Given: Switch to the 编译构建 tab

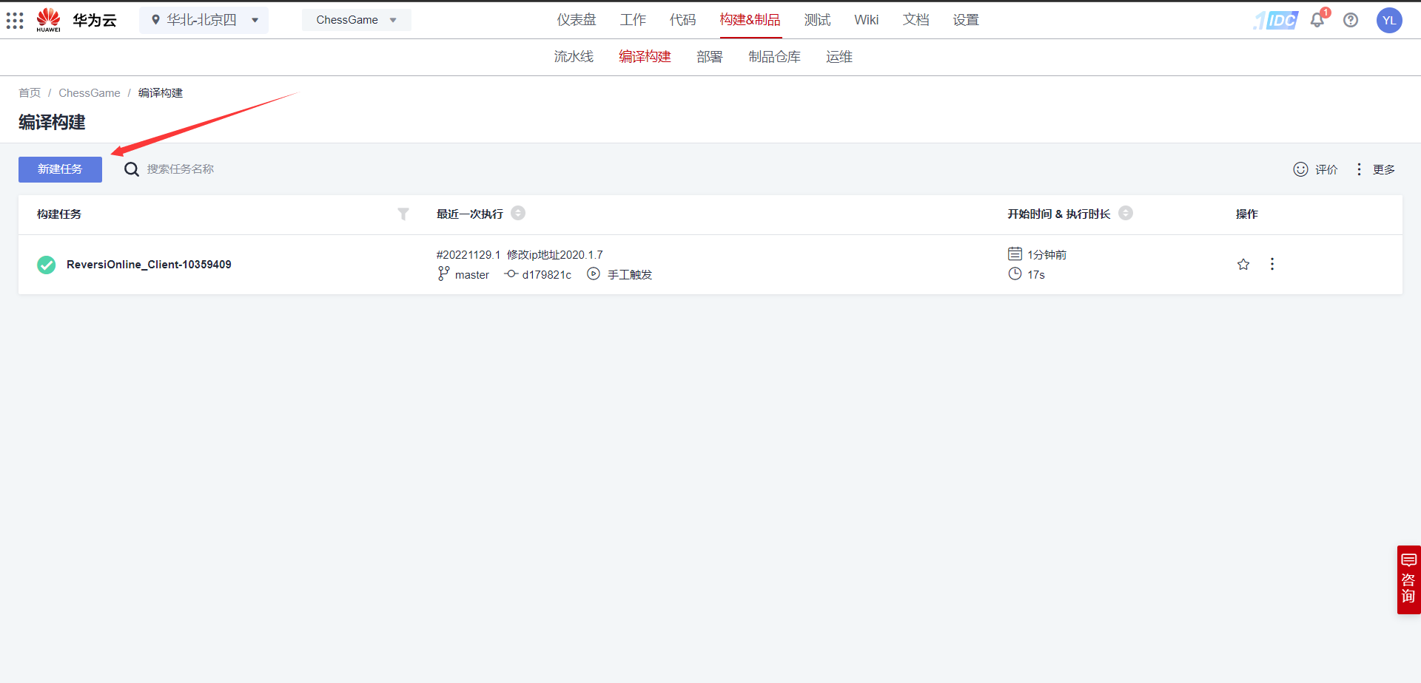Looking at the screenshot, I should click(645, 57).
